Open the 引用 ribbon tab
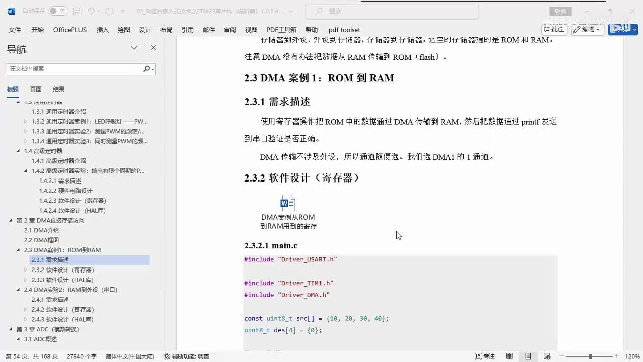The height and width of the screenshot is (362, 643). pyautogui.click(x=188, y=30)
